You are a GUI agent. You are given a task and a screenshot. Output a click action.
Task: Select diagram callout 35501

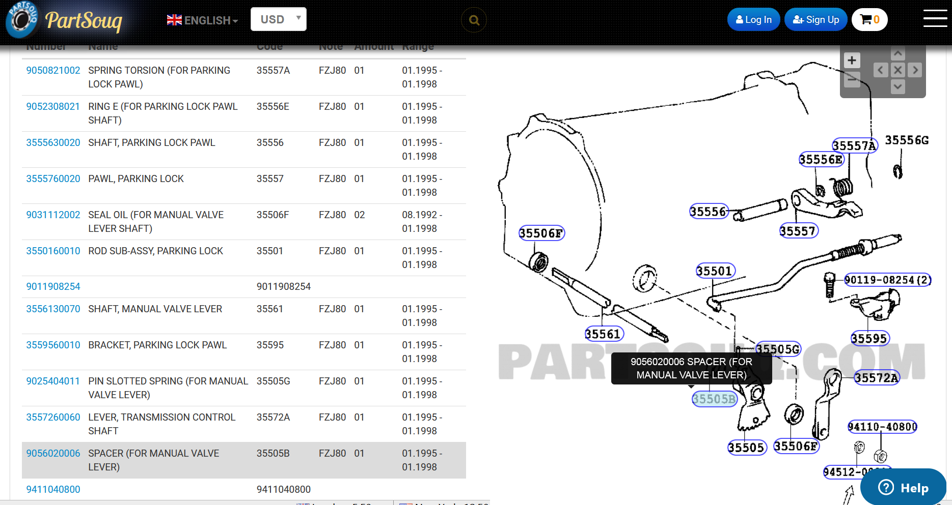point(716,271)
